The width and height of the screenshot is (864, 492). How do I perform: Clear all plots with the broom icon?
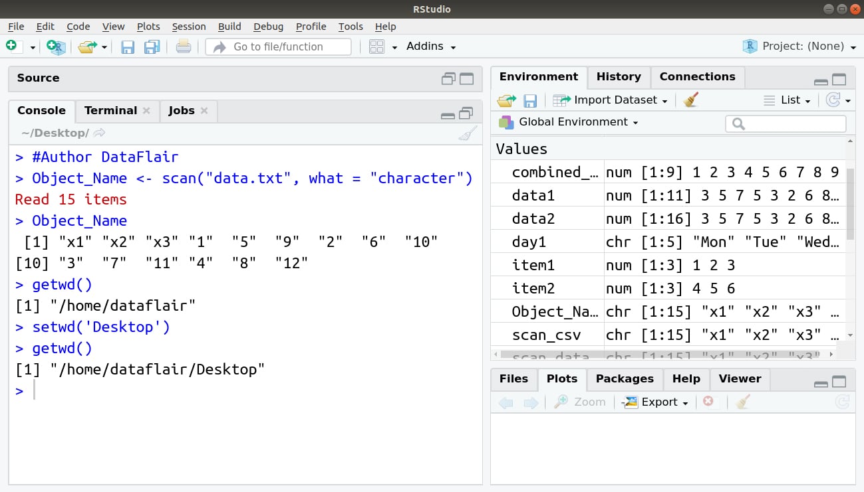[742, 401]
